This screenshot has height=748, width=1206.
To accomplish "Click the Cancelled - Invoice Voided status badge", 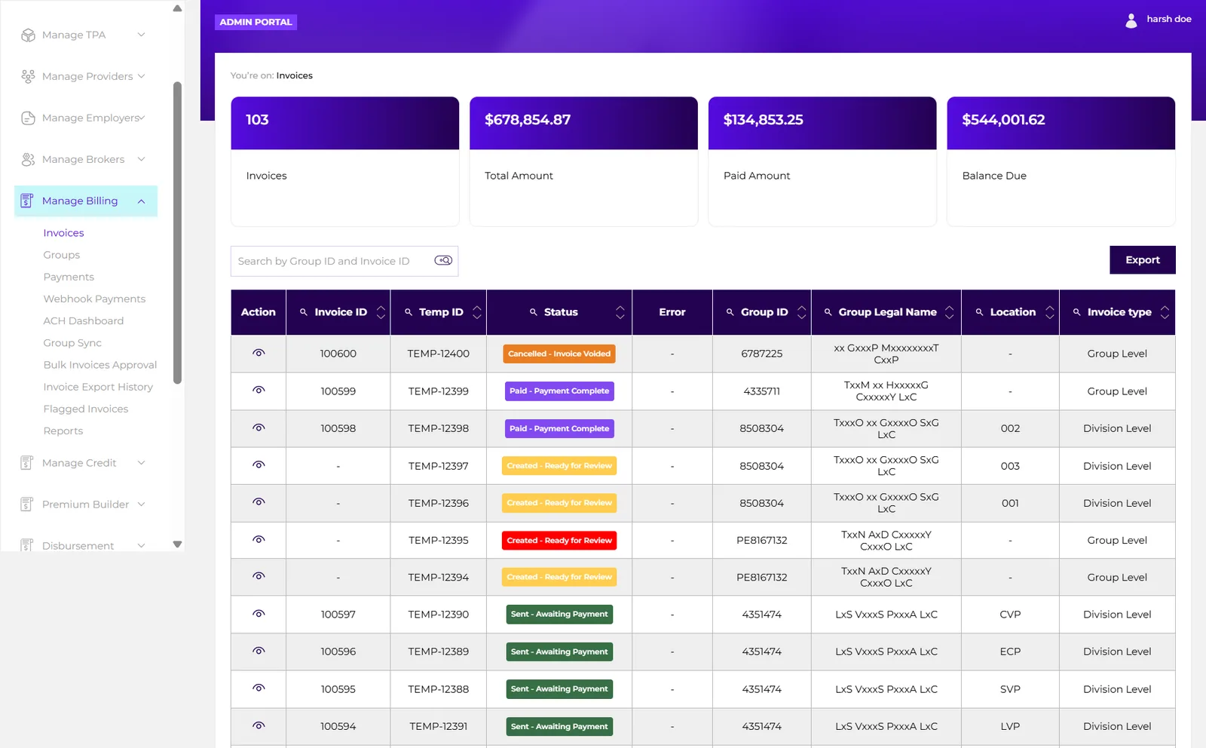I will (x=559, y=354).
